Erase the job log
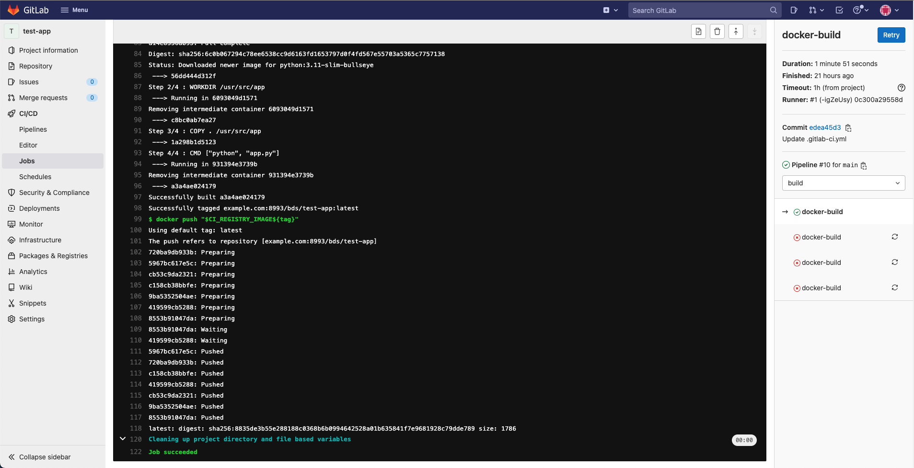 click(x=717, y=31)
